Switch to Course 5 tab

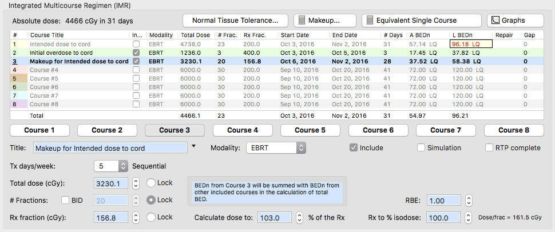[310, 130]
